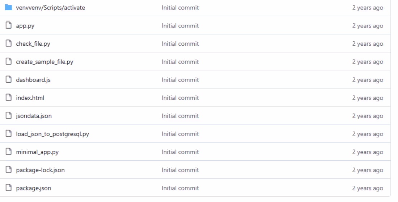
Task: Open the venvvenv/Scripts/activate folder
Action: [x=50, y=8]
